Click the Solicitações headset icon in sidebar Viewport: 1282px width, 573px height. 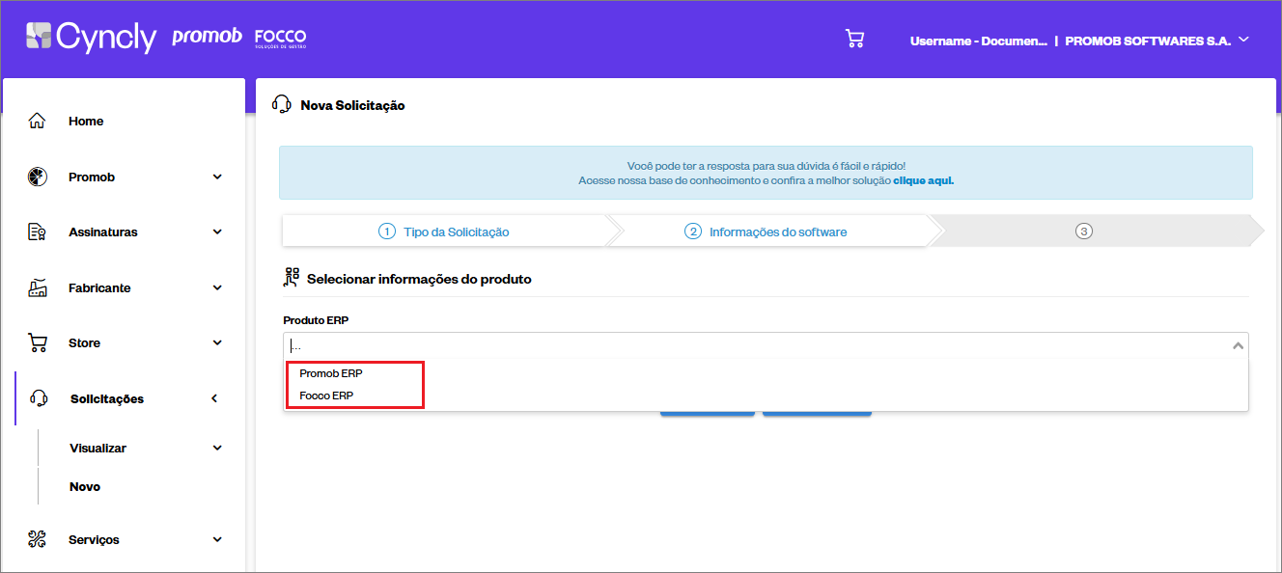coord(40,398)
